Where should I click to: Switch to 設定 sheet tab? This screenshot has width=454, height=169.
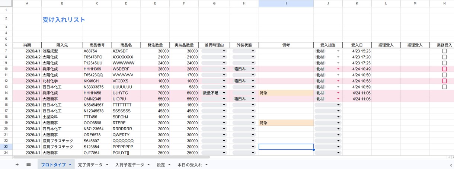click(x=161, y=165)
